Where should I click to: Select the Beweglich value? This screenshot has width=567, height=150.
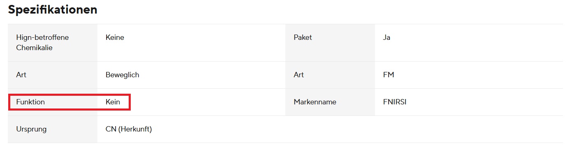[x=123, y=75]
